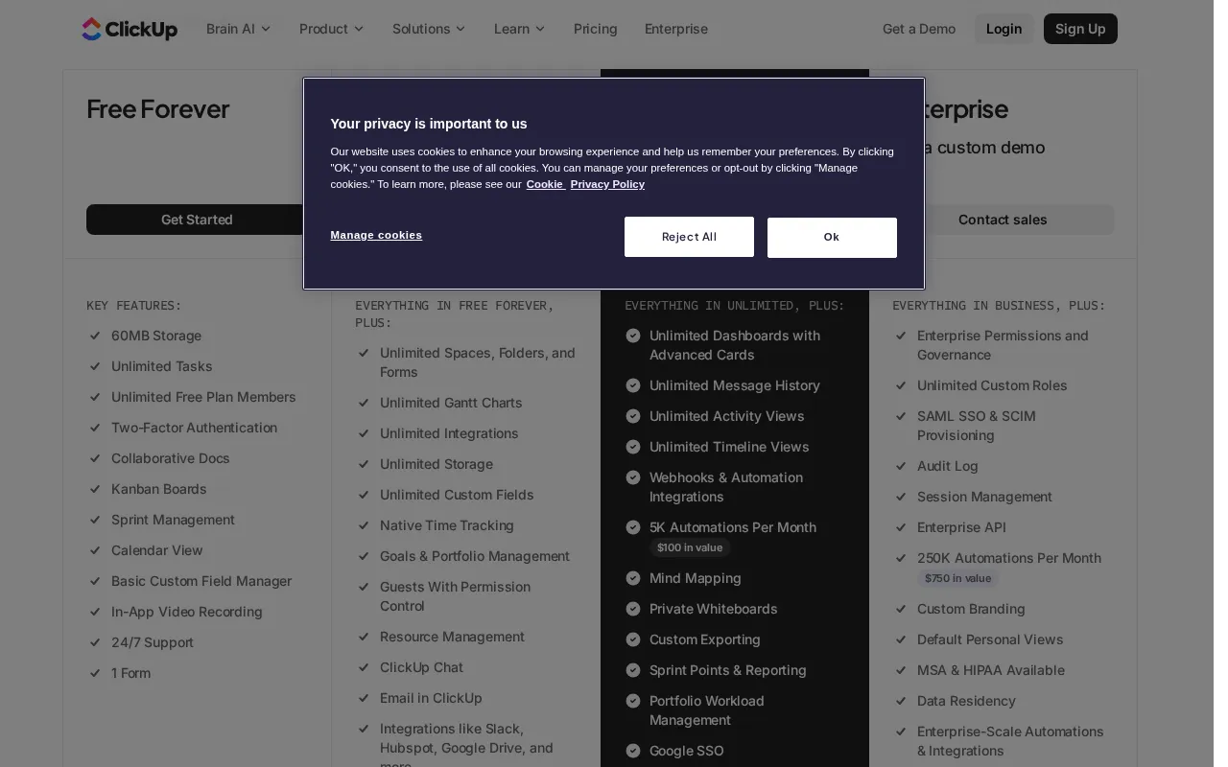1228x767 pixels.
Task: Open the Solutions dropdown
Action: click(x=429, y=29)
